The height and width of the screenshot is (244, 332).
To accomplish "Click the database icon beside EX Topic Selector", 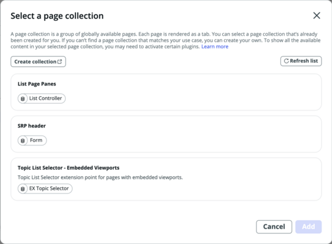I will 23,189.
